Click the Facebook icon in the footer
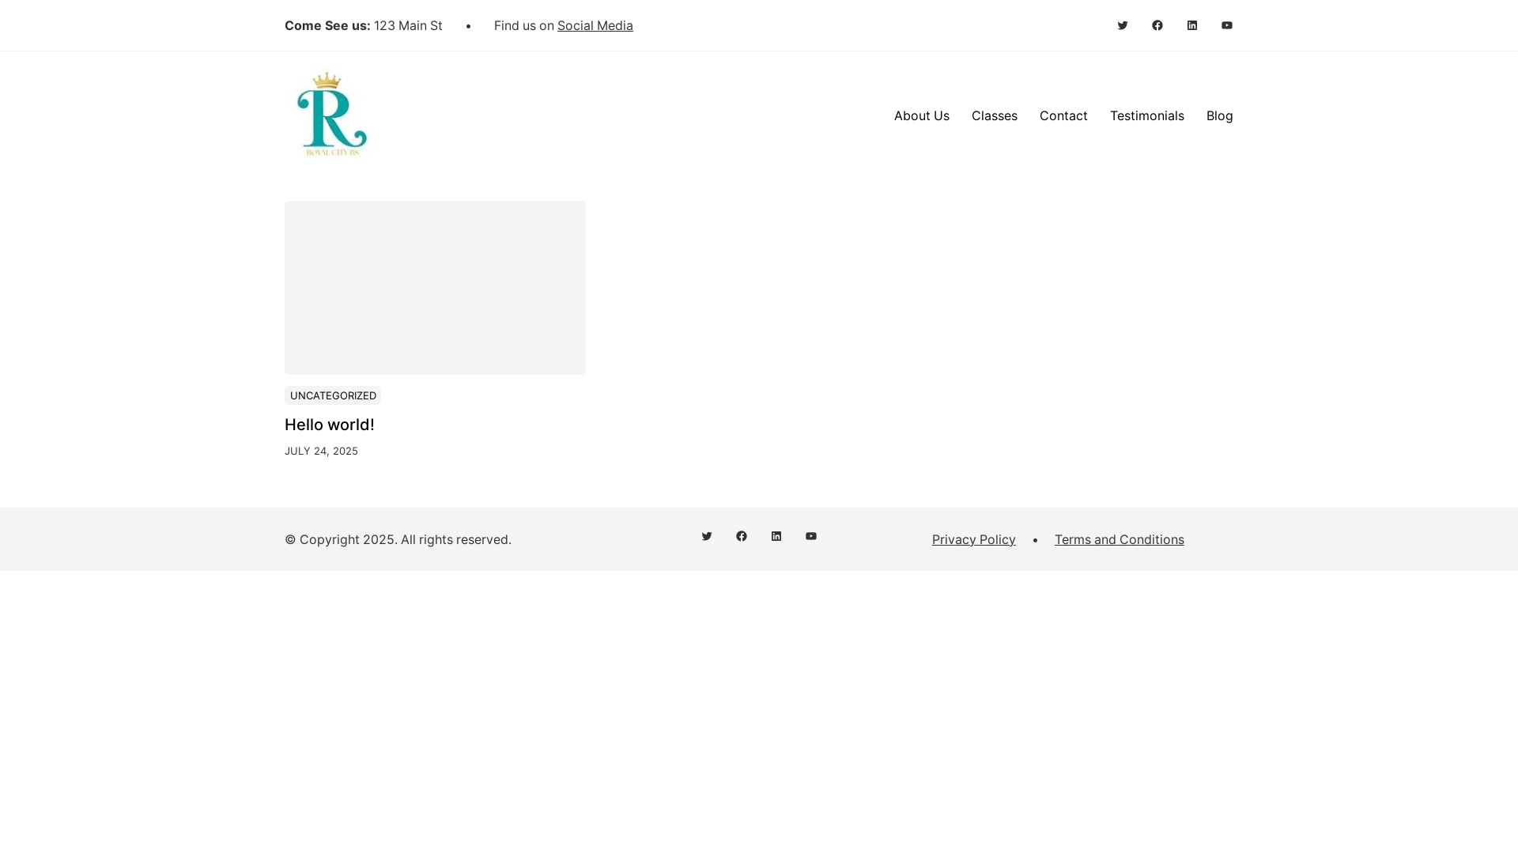This screenshot has height=854, width=1518. click(x=742, y=536)
